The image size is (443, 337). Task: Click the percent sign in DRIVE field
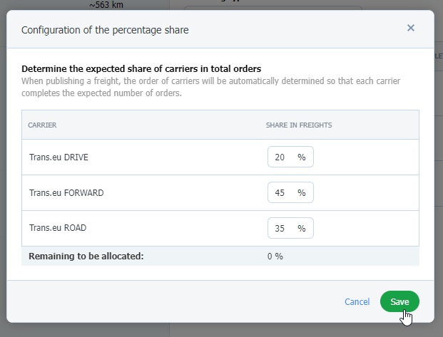pyautogui.click(x=302, y=157)
